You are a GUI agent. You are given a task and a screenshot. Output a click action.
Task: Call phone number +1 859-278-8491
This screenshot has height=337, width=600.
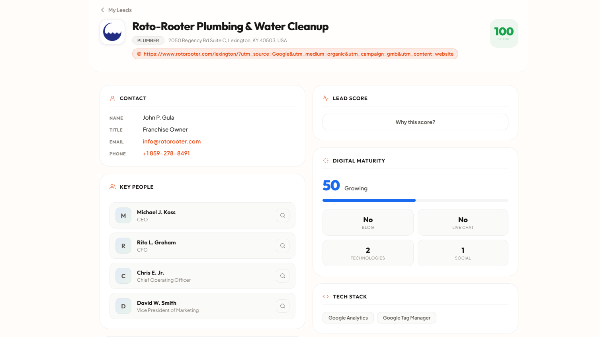coord(166,153)
